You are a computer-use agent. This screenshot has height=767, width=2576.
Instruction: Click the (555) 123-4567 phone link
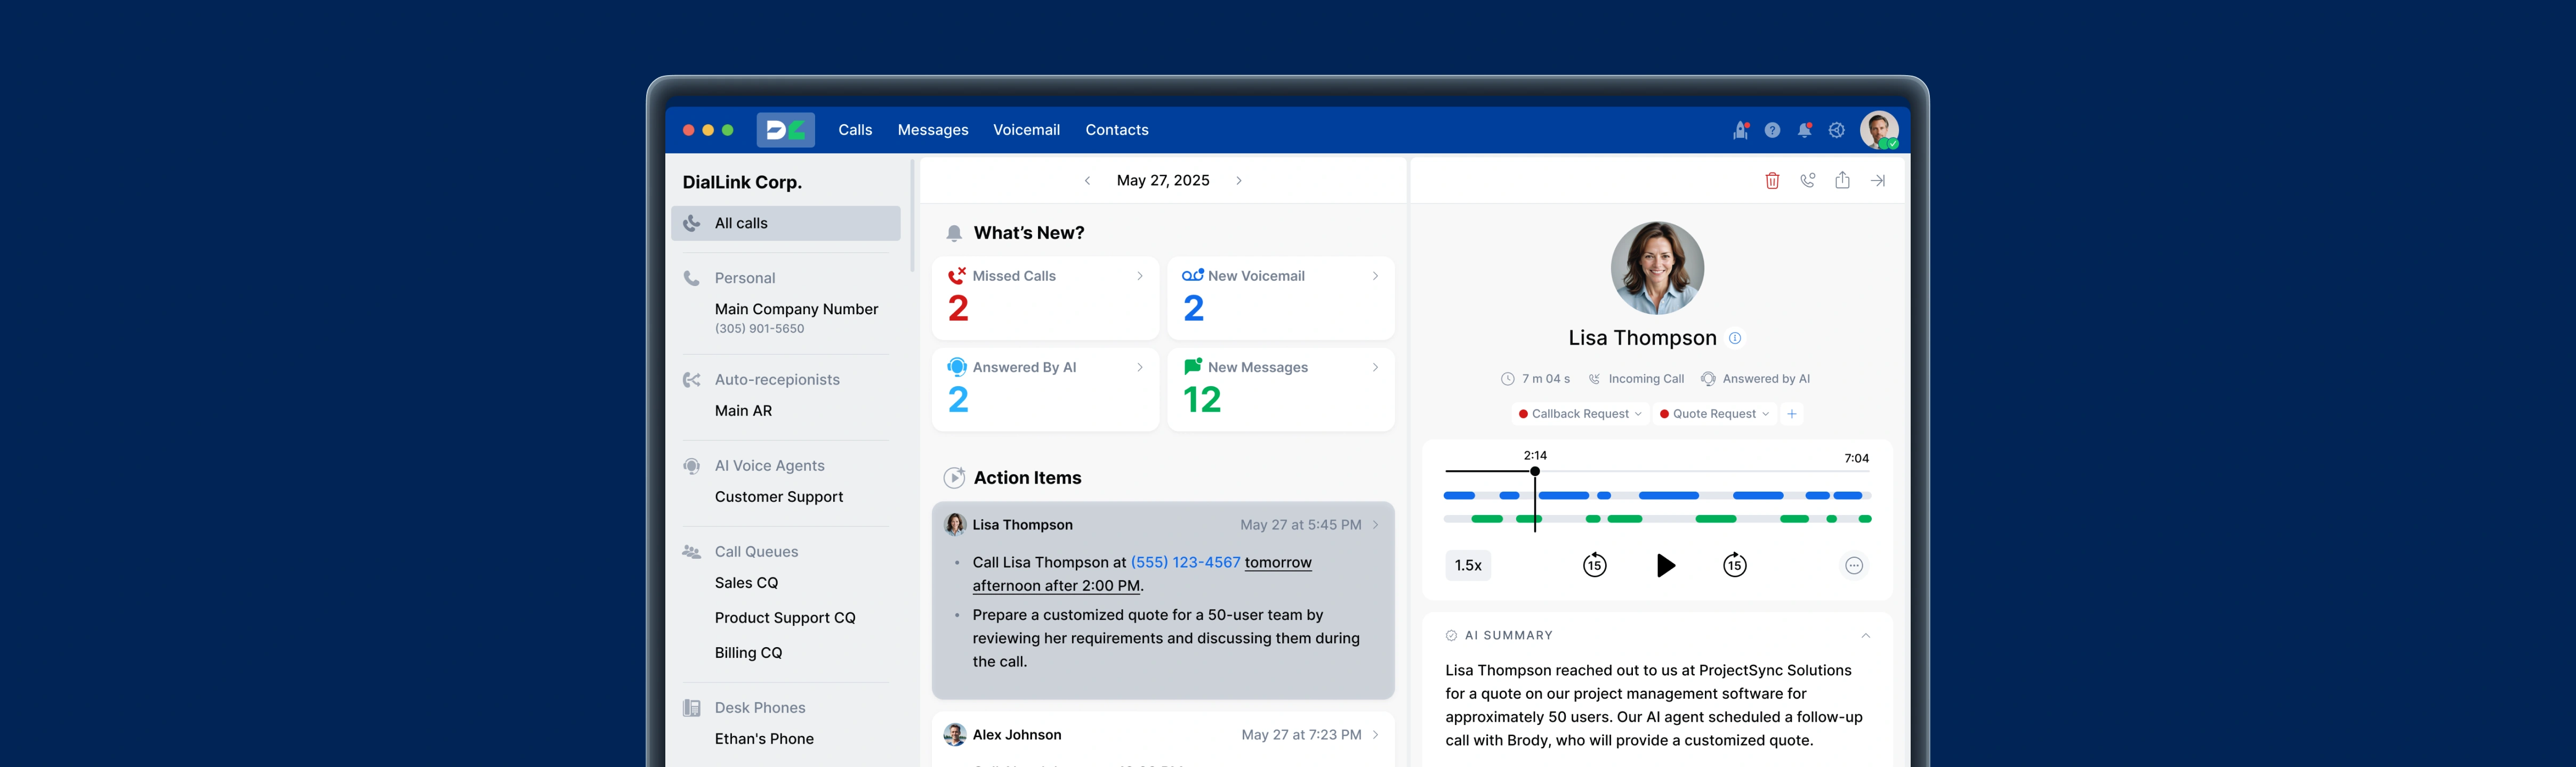pyautogui.click(x=1185, y=562)
